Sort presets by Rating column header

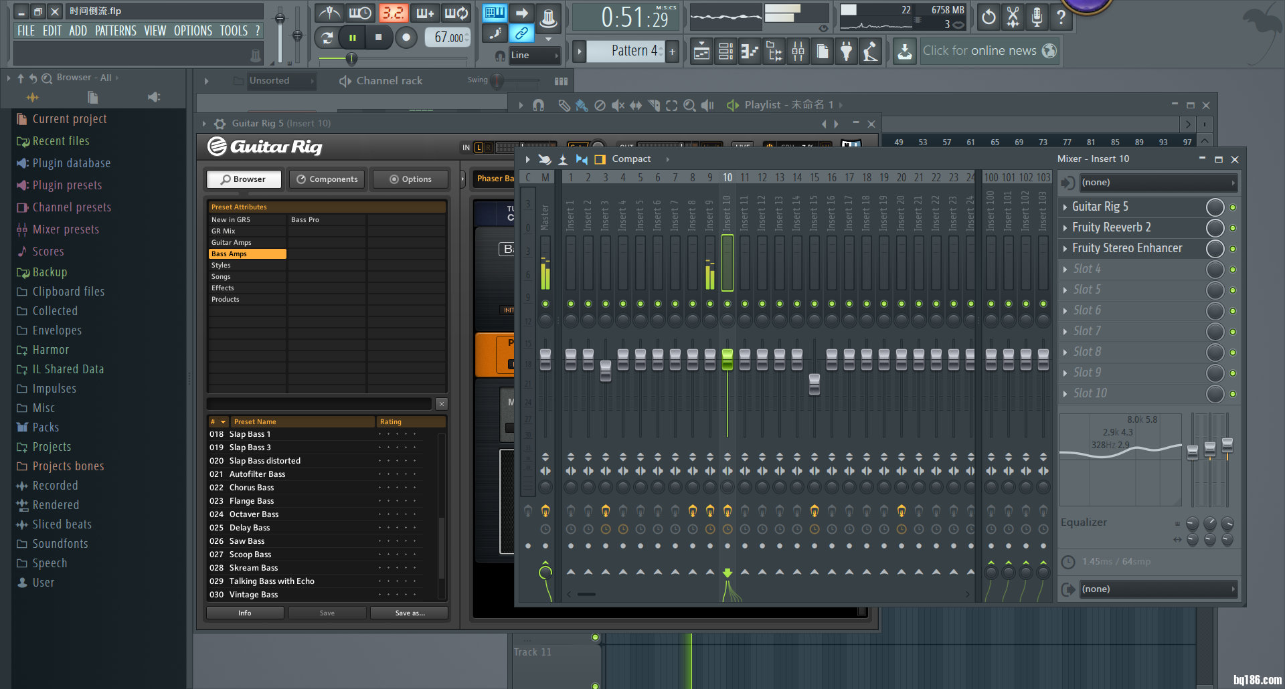pos(411,422)
